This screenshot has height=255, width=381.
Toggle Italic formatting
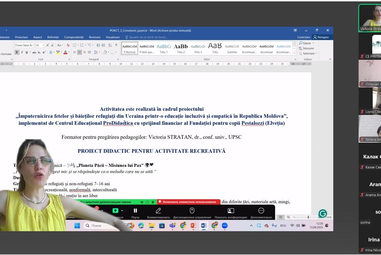pos(22,52)
